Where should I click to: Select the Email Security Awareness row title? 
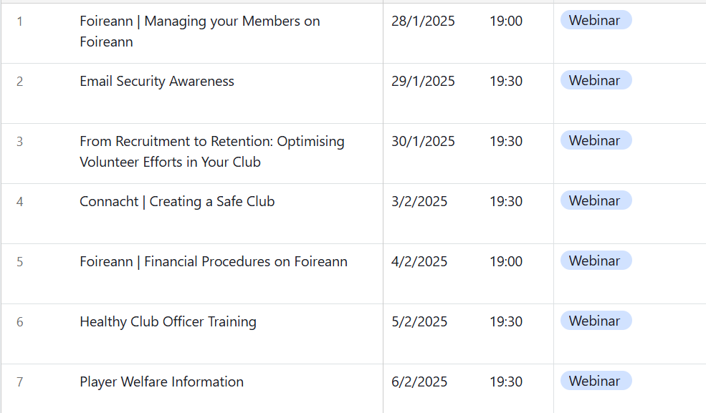pyautogui.click(x=157, y=82)
